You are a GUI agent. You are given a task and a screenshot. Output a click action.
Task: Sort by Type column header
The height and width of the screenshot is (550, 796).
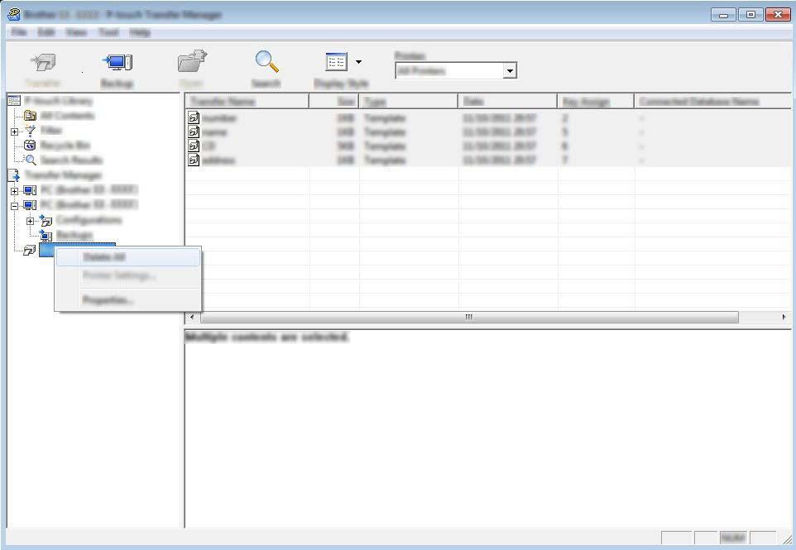pos(409,102)
